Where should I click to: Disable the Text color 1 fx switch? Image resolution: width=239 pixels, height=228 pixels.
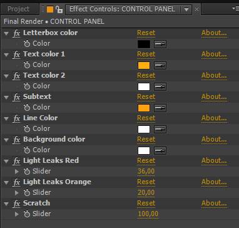click(x=16, y=54)
